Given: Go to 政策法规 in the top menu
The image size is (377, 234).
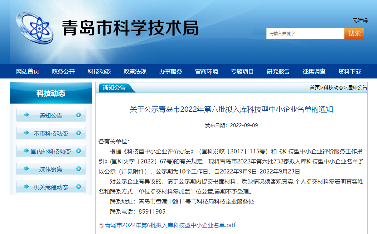Looking at the screenshot, I should 135,71.
